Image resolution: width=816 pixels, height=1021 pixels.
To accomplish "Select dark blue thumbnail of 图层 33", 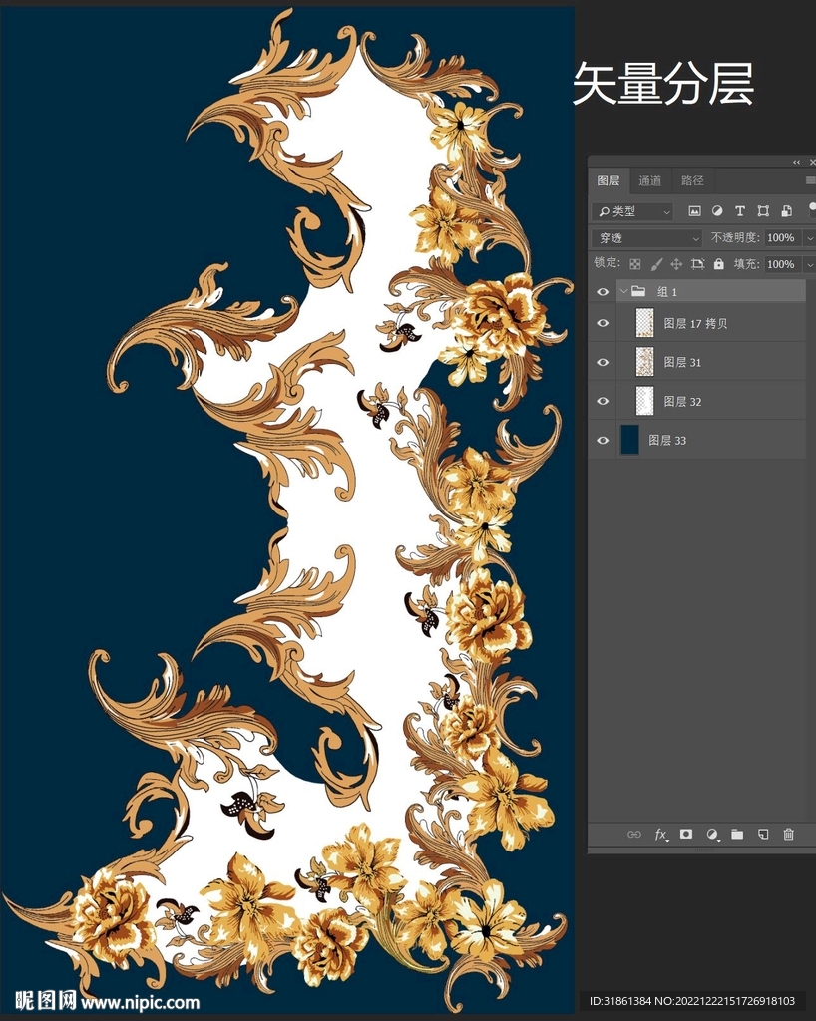I will point(629,440).
